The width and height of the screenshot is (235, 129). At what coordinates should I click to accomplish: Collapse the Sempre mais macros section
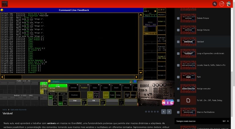[228, 121]
